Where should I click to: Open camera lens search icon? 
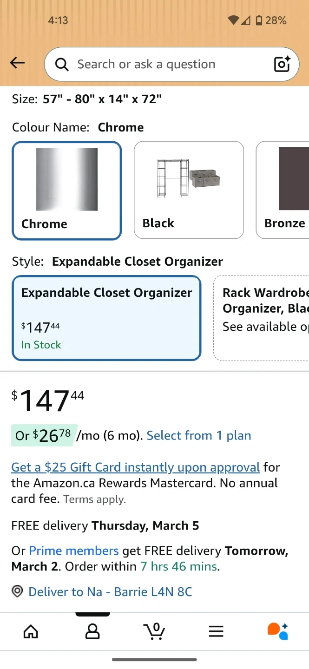[x=282, y=64]
